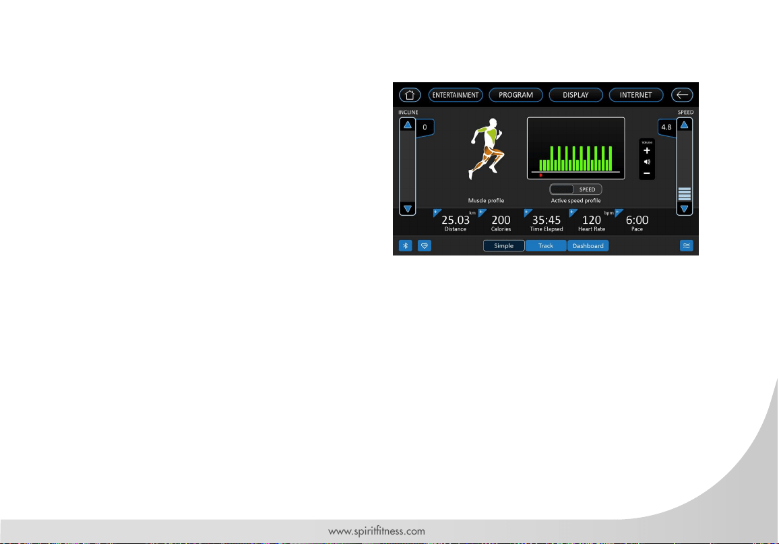Toggle the SPEED profile switch
Viewport: 779px width, 544px height.
575,189
